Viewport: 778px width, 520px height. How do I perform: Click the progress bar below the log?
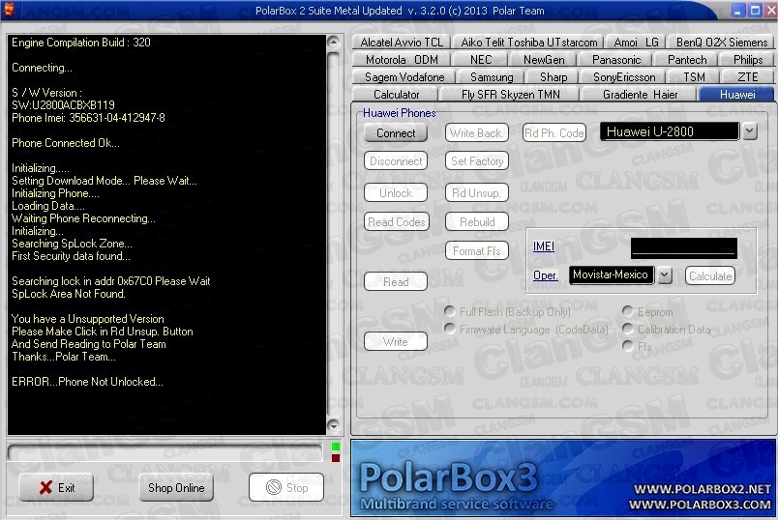click(165, 452)
